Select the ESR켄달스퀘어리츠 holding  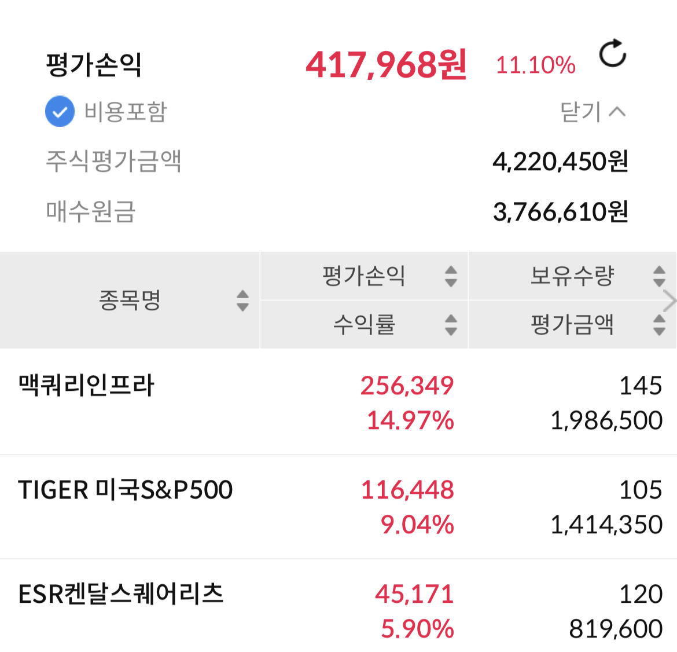point(121,594)
